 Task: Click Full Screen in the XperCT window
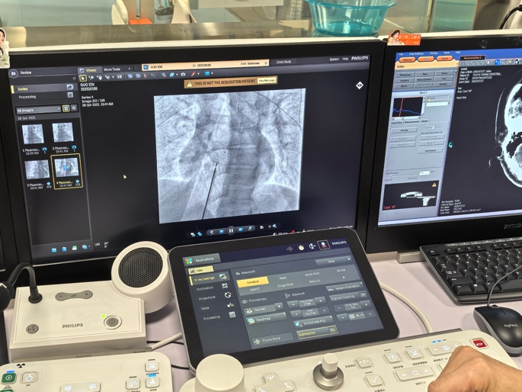[431, 150]
